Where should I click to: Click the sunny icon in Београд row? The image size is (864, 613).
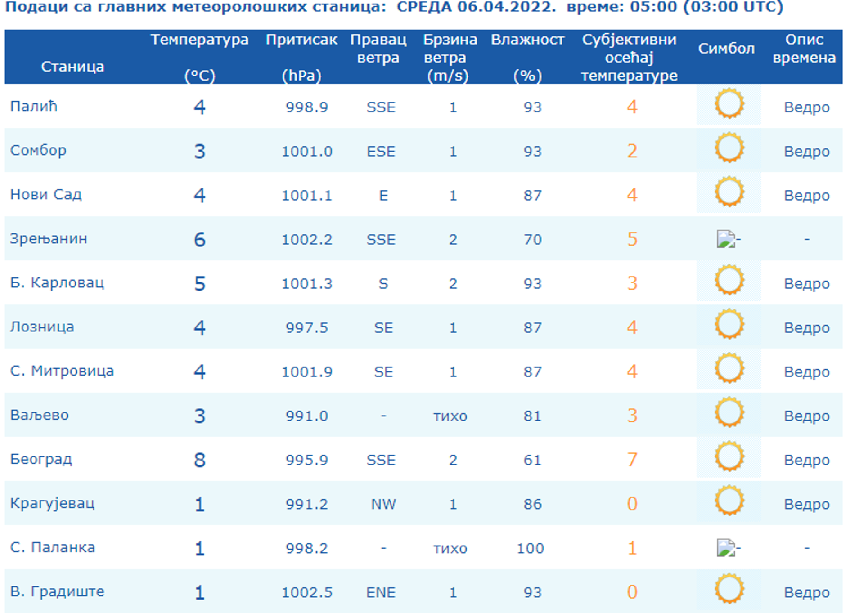point(729,457)
